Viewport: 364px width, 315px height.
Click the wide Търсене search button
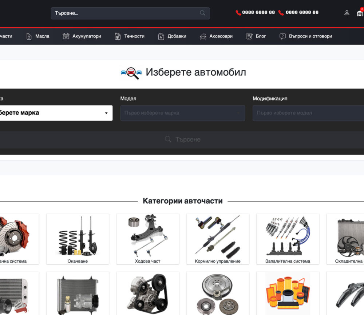[182, 140]
